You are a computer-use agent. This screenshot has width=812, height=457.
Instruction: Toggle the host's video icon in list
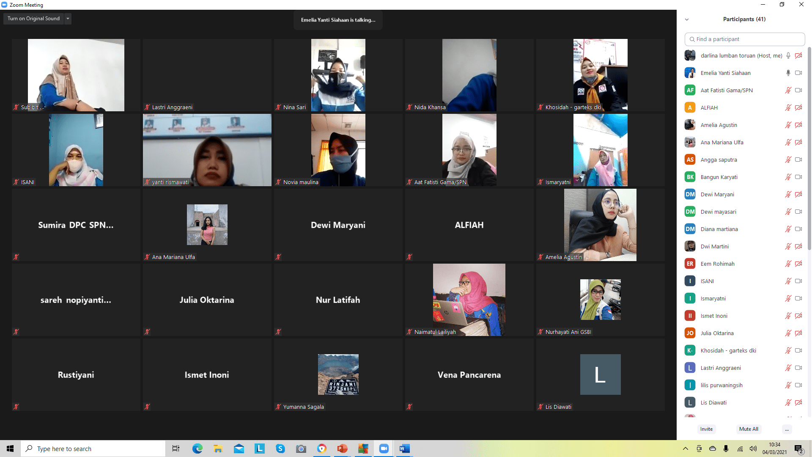click(x=798, y=55)
